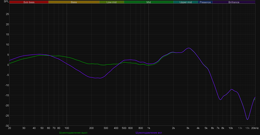Image resolution: width=260 pixels, height=135 pixels.
Task: Click the 5k frequency axis label
Action: click(206, 128)
